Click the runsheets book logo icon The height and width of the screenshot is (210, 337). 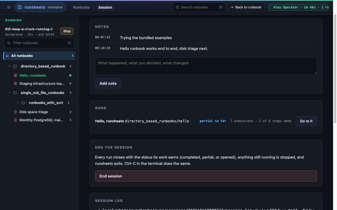click(20, 7)
